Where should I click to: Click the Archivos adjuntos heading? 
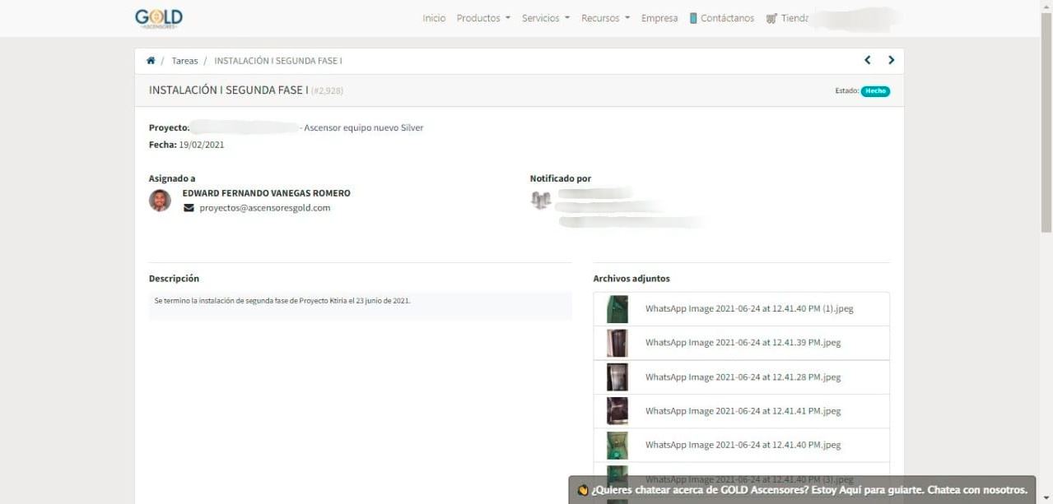point(631,279)
